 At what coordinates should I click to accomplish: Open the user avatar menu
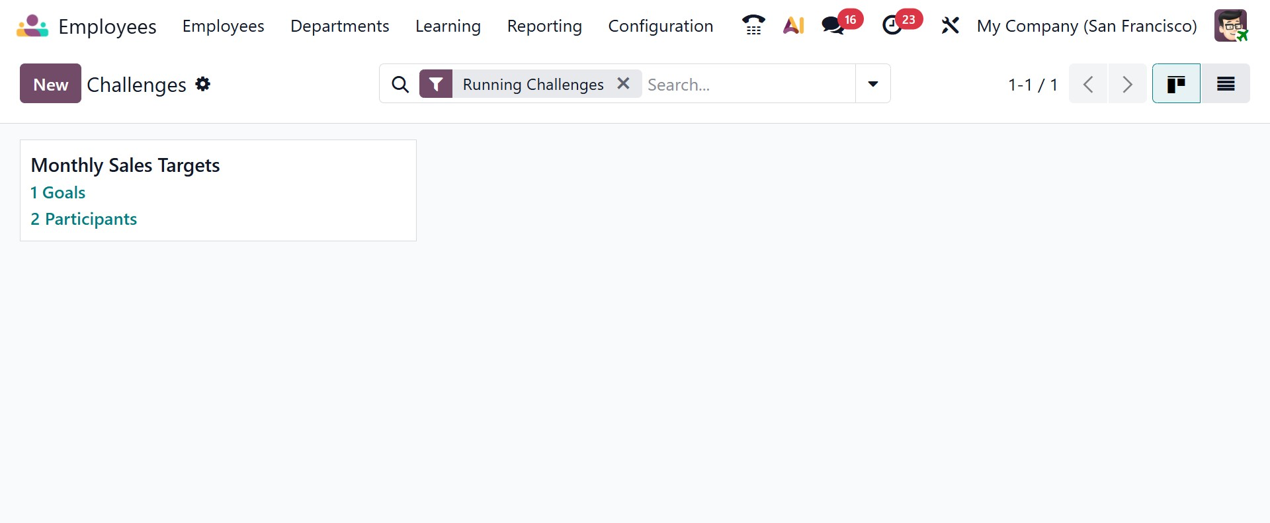(x=1230, y=26)
